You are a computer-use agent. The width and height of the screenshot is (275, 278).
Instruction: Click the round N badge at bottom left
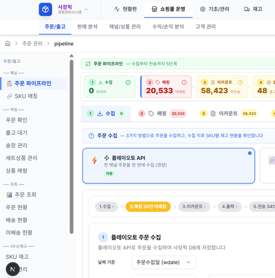12,269
